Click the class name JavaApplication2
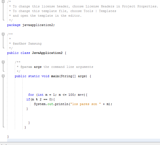The image size is (160, 145). pos(47,53)
